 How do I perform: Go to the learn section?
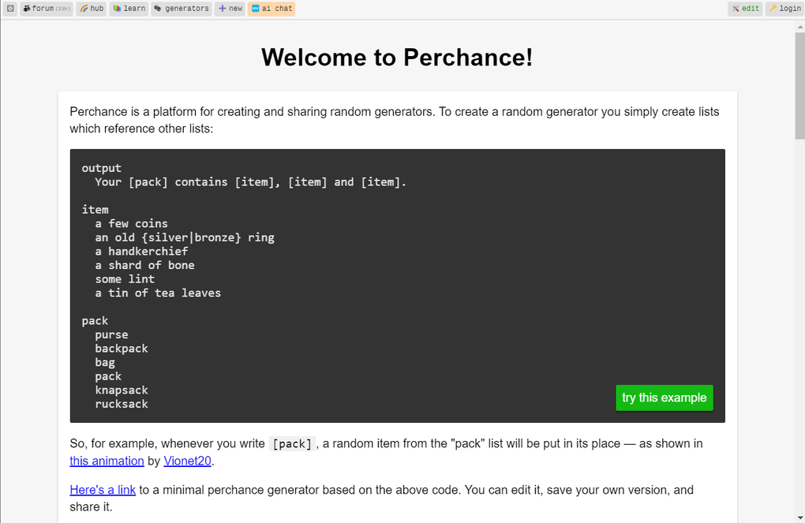129,8
